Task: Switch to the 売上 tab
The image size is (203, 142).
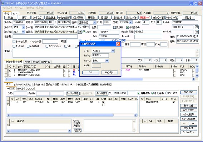Action: tap(15, 14)
